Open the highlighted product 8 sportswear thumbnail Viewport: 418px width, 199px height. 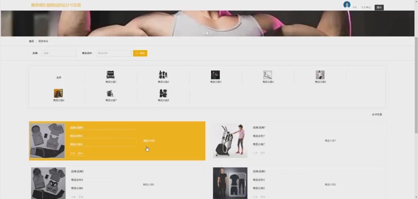pos(47,141)
